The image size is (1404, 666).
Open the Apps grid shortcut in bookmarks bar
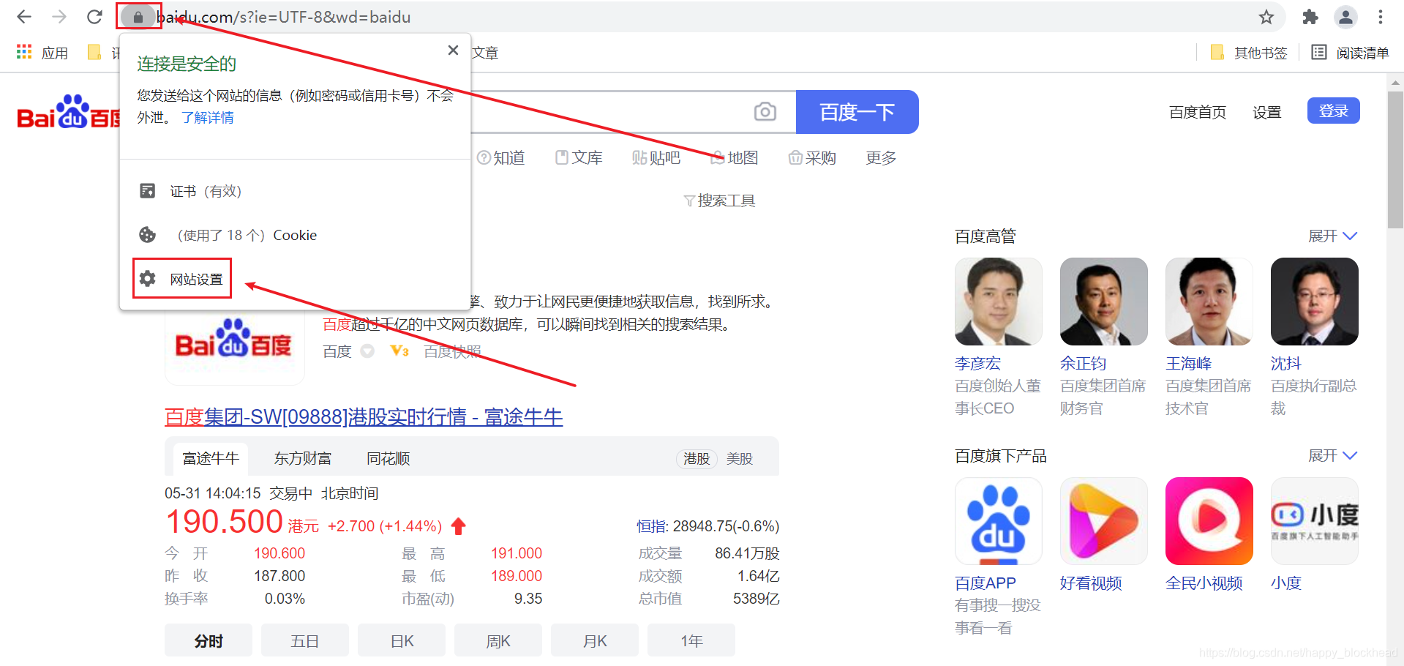click(42, 53)
